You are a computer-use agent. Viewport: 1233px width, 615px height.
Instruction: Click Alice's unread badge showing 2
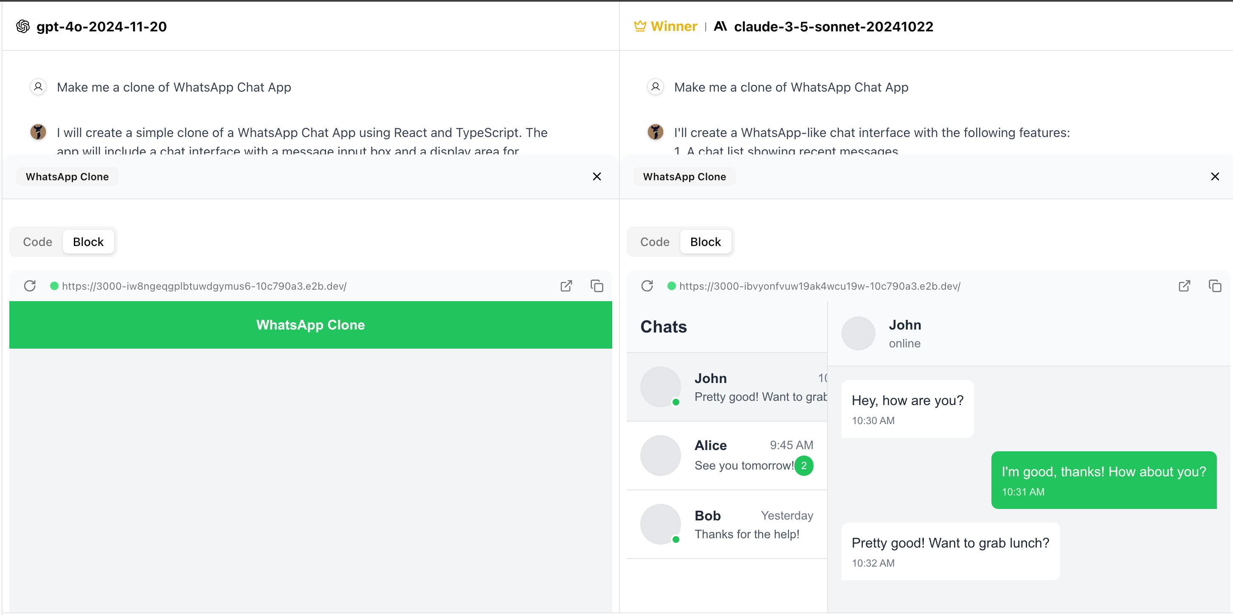(x=804, y=466)
